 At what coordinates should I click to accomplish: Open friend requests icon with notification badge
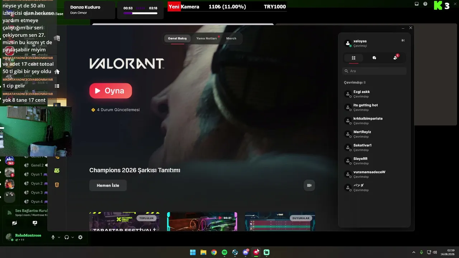point(395,57)
